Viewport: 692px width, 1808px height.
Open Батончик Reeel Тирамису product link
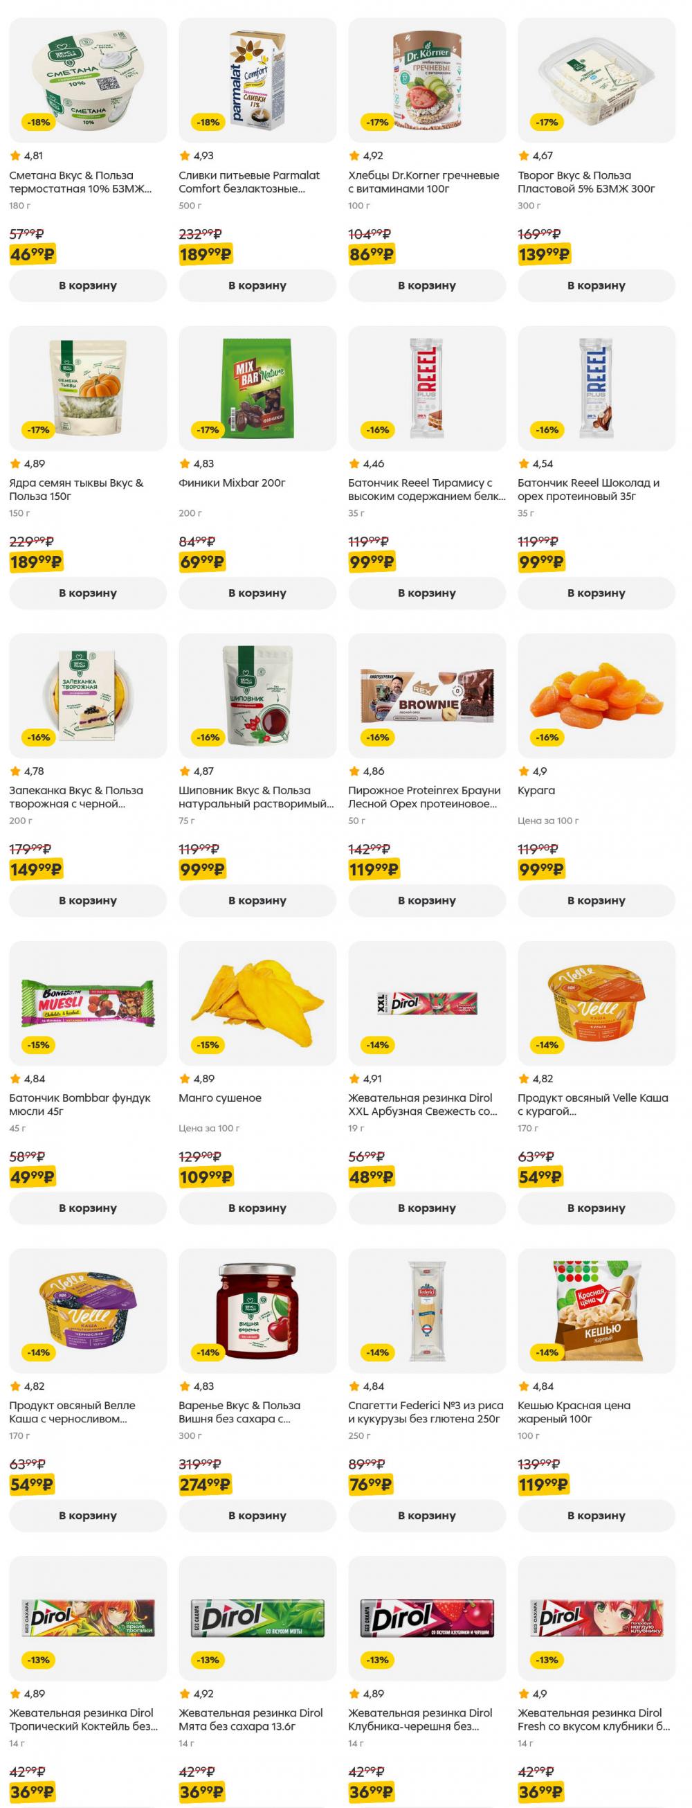(426, 489)
